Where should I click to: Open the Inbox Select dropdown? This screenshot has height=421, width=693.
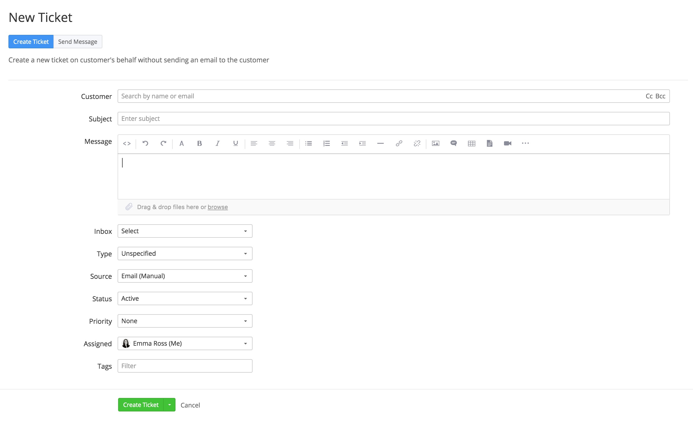185,231
